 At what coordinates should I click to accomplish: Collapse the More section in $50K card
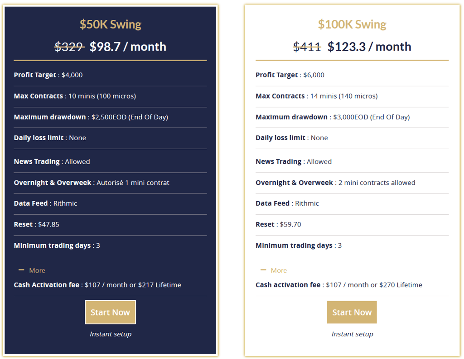[x=32, y=270]
